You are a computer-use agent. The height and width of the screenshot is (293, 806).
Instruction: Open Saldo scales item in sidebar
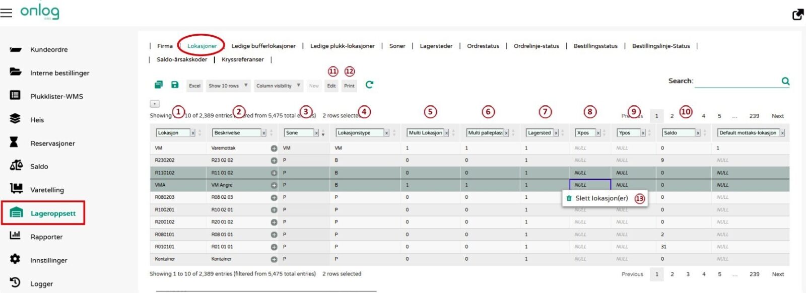pyautogui.click(x=16, y=166)
